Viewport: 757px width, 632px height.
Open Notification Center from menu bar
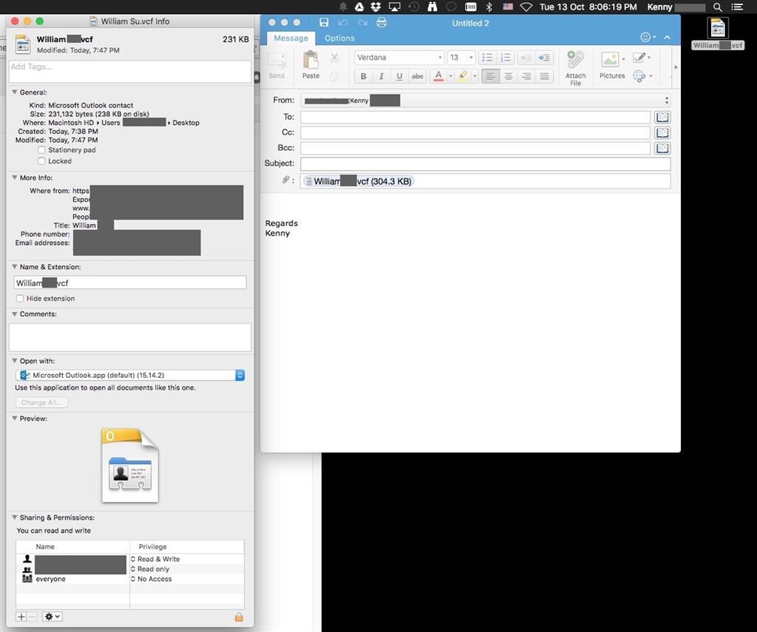(x=737, y=7)
